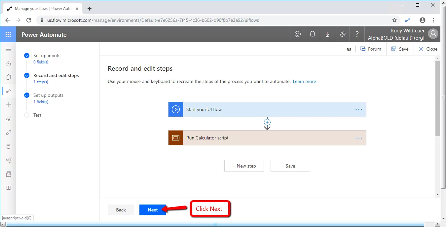Viewport: 446px width, 227px height.
Task: Open the Forum link
Action: [x=370, y=49]
